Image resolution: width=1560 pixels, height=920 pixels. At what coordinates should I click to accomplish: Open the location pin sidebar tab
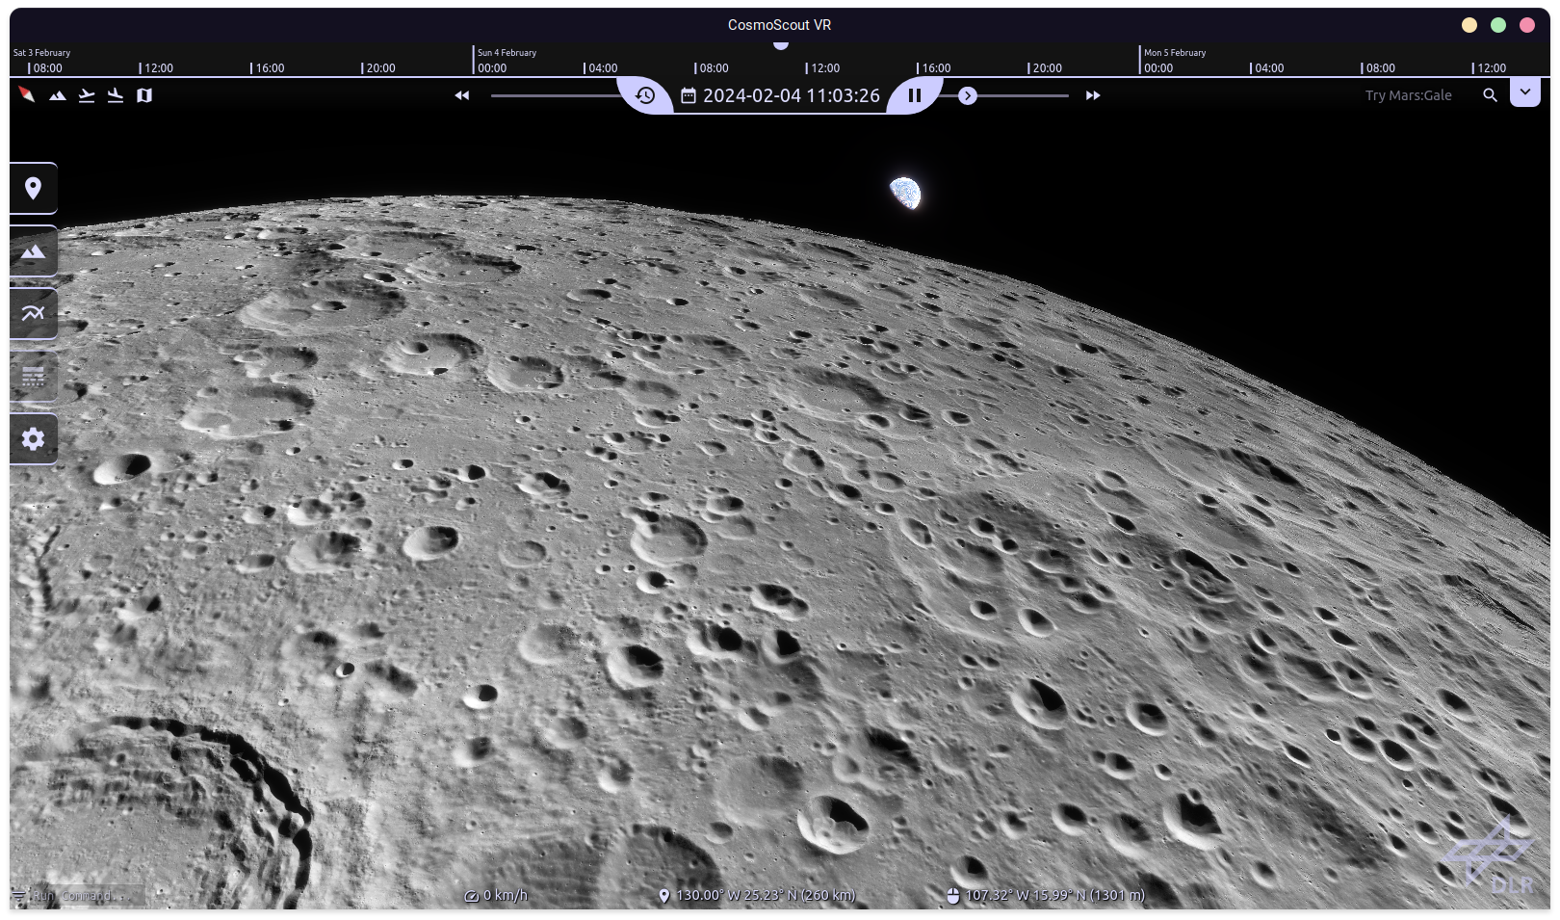pyautogui.click(x=34, y=189)
